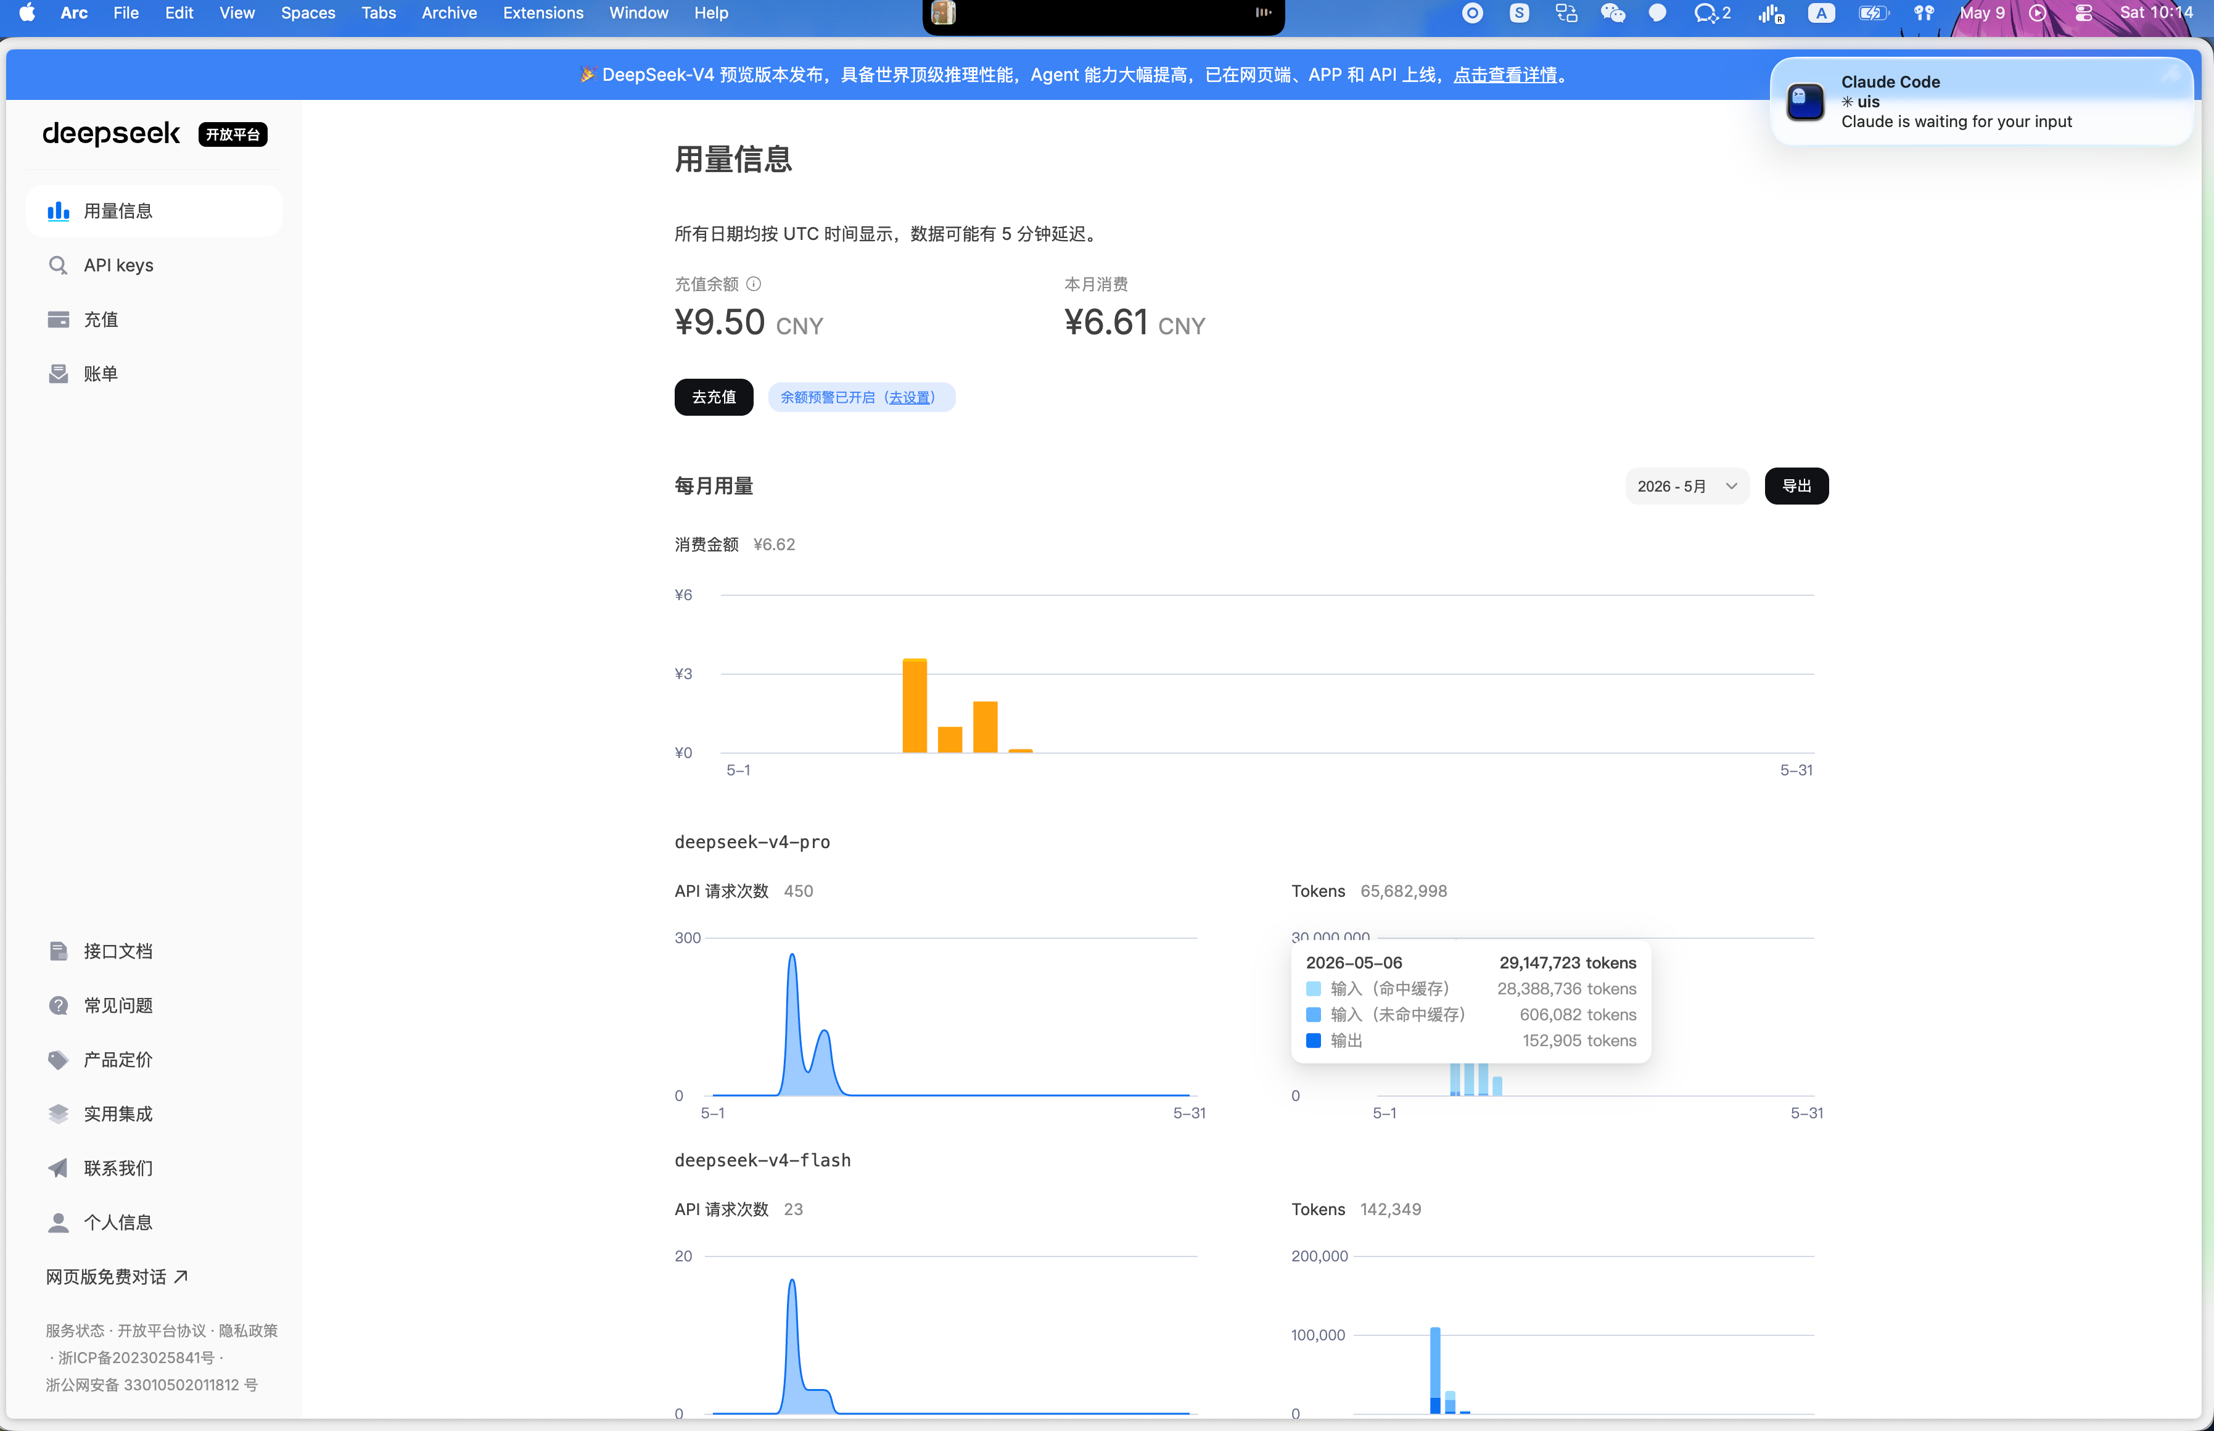Screen dimensions: 2214x1431
Task: Open 联系我们 via its paper-plane icon
Action: [x=59, y=1168]
